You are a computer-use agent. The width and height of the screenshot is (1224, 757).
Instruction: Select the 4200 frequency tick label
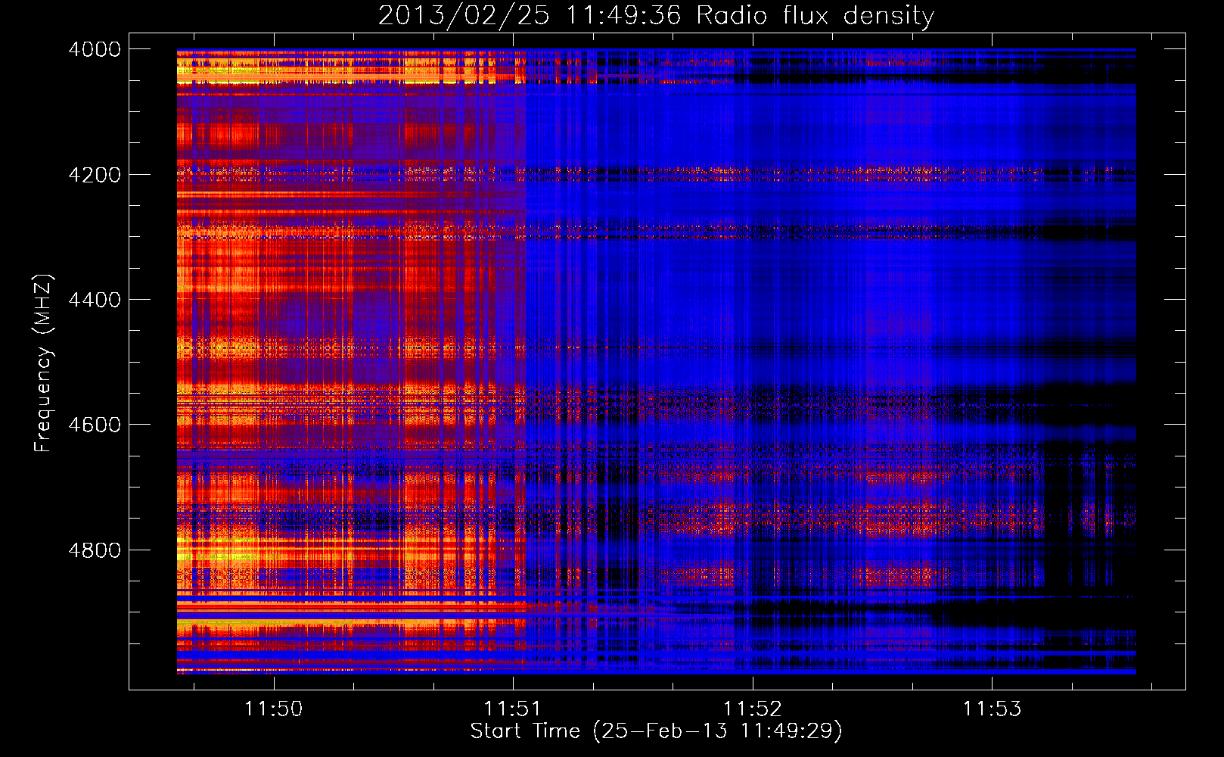tap(95, 175)
